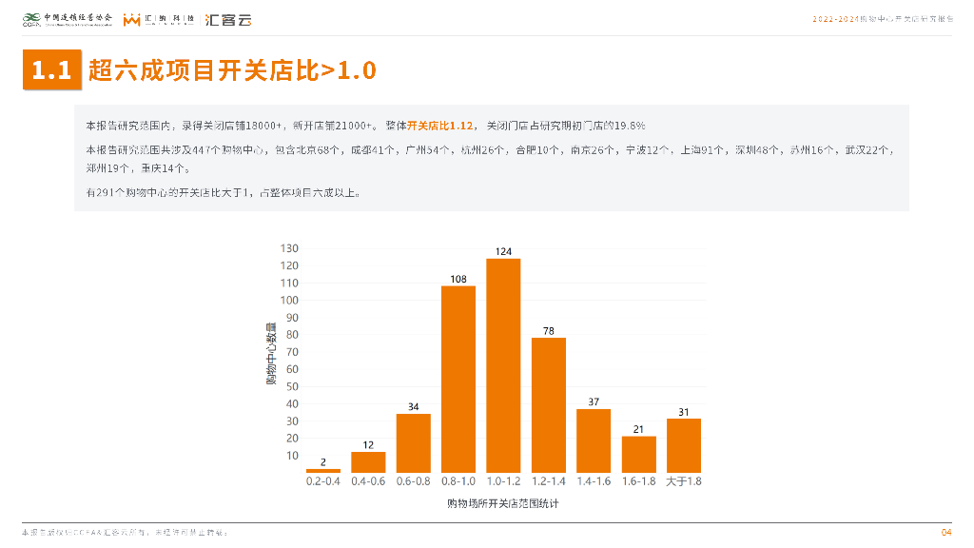The width and height of the screenshot is (974, 548).
Task: Click the x-axis category label 0.6-0.8
Action: [414, 481]
